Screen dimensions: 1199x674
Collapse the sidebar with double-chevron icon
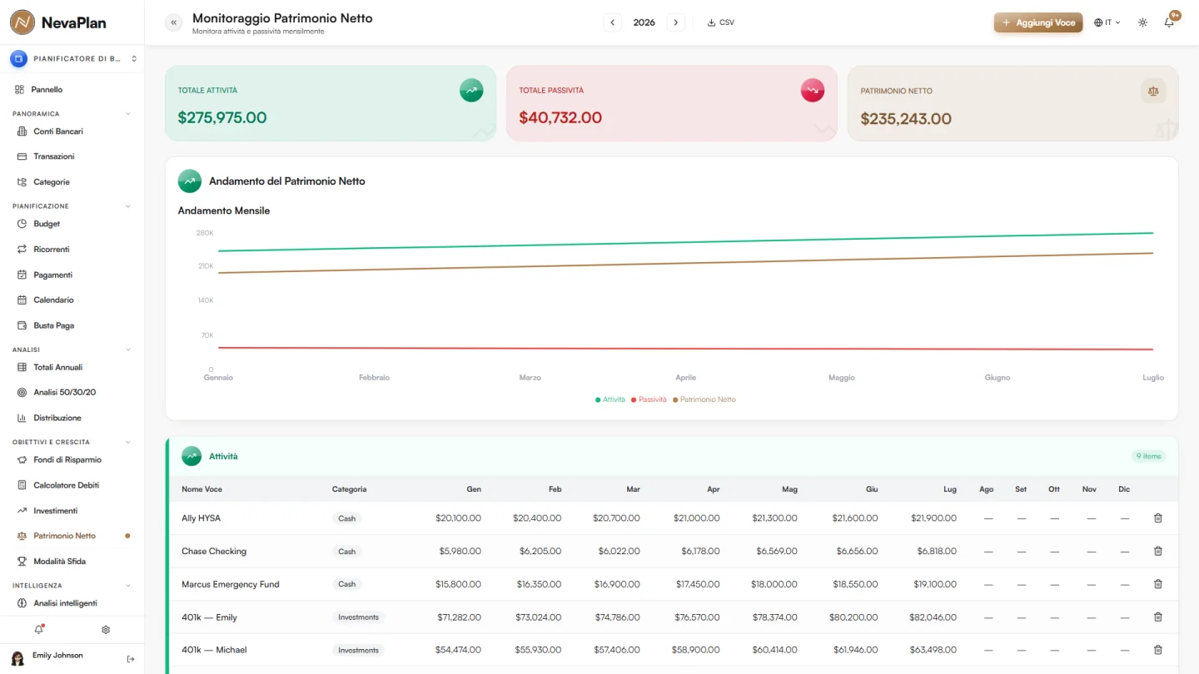(173, 22)
